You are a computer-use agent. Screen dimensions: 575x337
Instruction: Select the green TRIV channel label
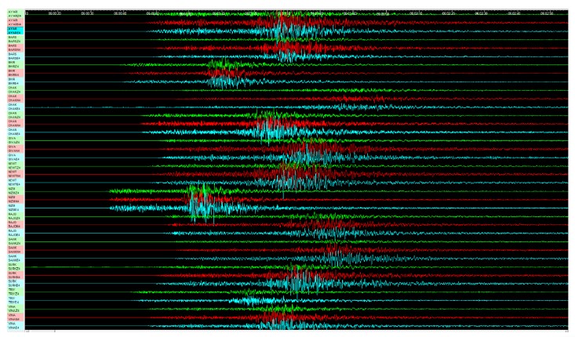tap(12, 292)
